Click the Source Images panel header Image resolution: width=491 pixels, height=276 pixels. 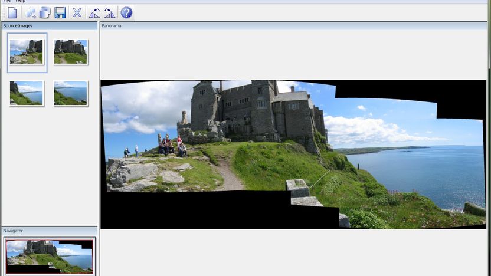tap(50, 26)
